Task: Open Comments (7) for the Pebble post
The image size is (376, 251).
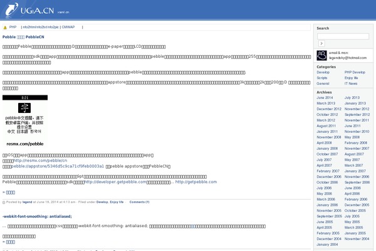Action: tap(139, 202)
